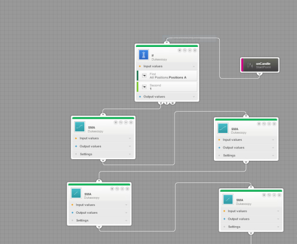Click the Second input arrow icon in IF block

pyautogui.click(x=144, y=87)
